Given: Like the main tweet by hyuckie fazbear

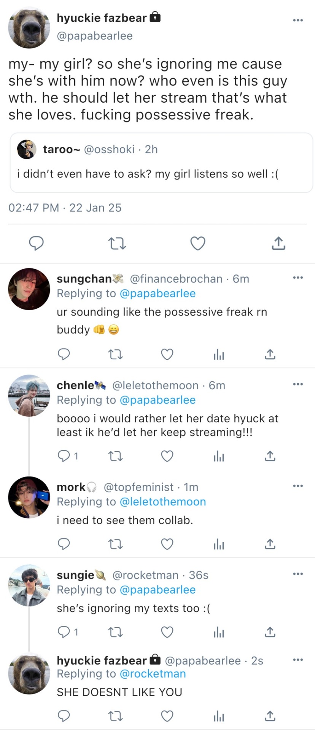Looking at the screenshot, I should tap(198, 243).
